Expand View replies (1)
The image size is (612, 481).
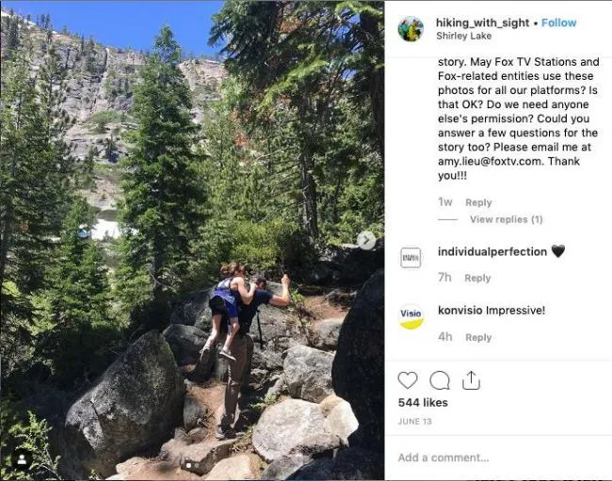pos(506,219)
